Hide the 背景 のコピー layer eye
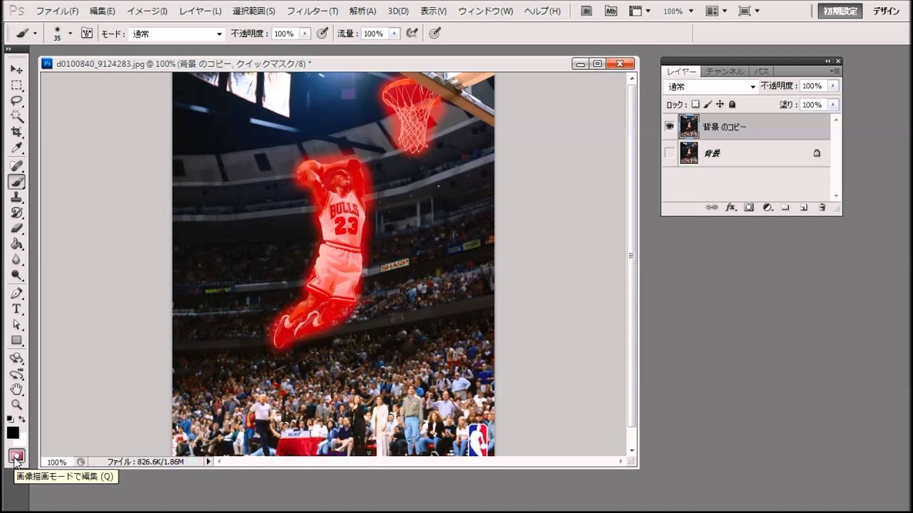 pos(669,127)
